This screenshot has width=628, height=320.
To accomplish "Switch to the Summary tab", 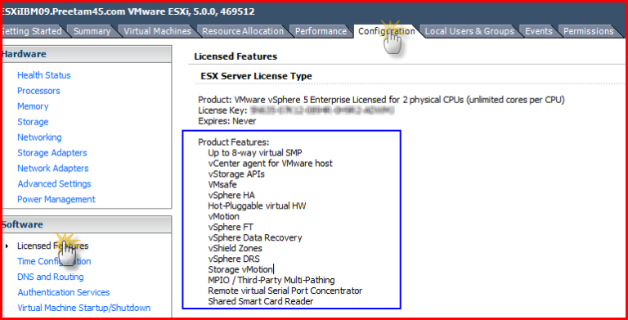I will point(92,31).
